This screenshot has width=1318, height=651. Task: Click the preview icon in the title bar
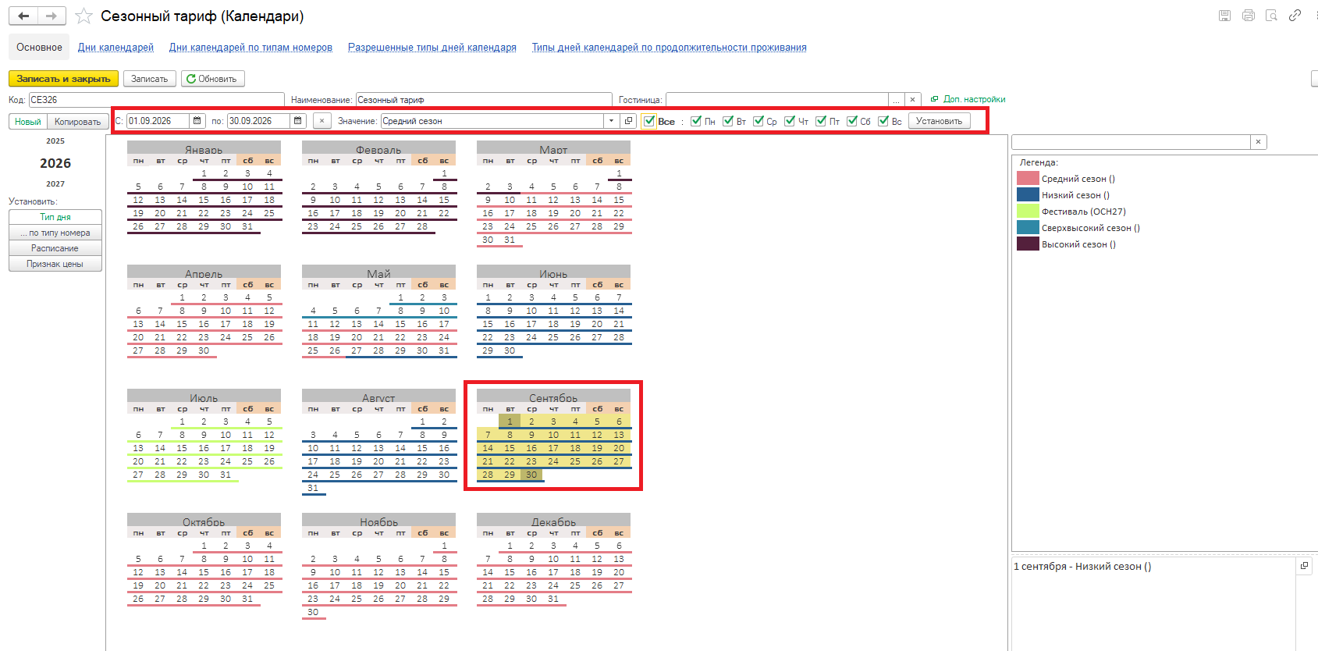[1271, 16]
